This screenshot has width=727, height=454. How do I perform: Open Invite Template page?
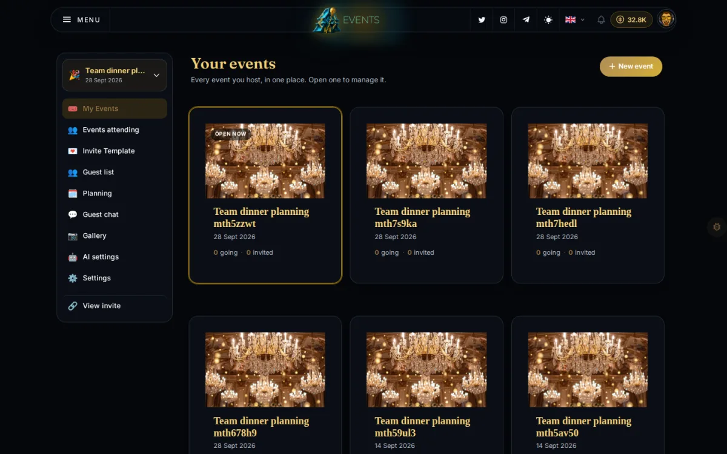click(115, 151)
